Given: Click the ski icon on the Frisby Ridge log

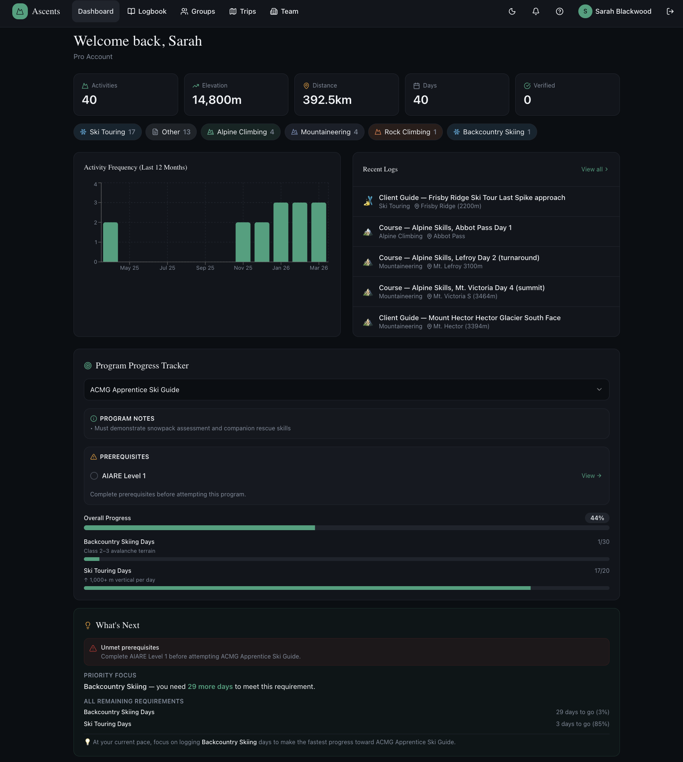Looking at the screenshot, I should click(x=368, y=201).
